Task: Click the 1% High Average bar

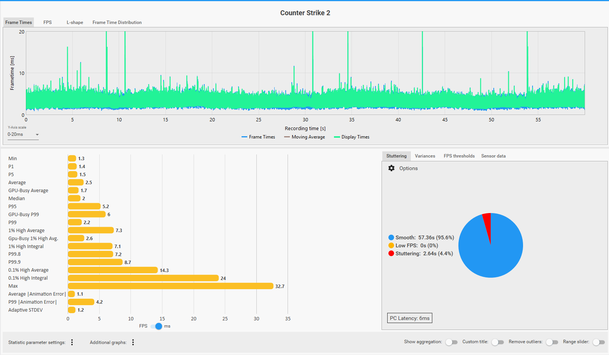Action: click(91, 230)
